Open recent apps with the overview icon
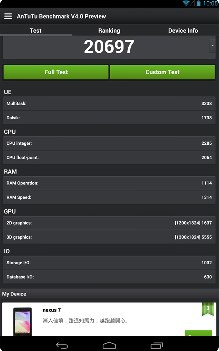This screenshot has width=219, height=351. 157,346
